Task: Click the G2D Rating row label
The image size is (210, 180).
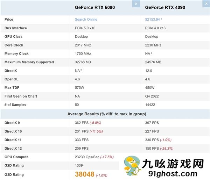Action: [x=14, y=165]
